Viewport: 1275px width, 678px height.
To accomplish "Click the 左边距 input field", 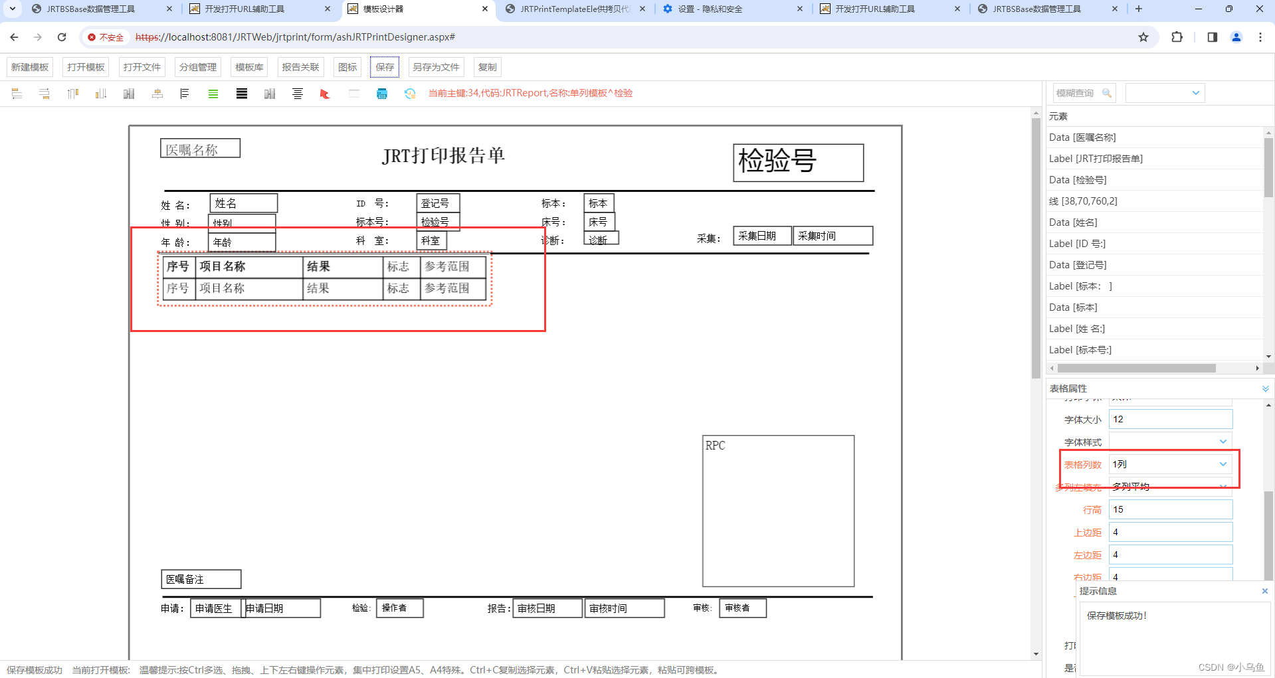I will click(1171, 554).
